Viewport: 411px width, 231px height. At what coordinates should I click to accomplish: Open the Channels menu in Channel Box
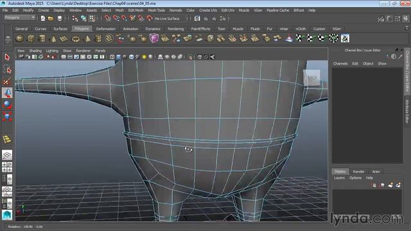[340, 64]
